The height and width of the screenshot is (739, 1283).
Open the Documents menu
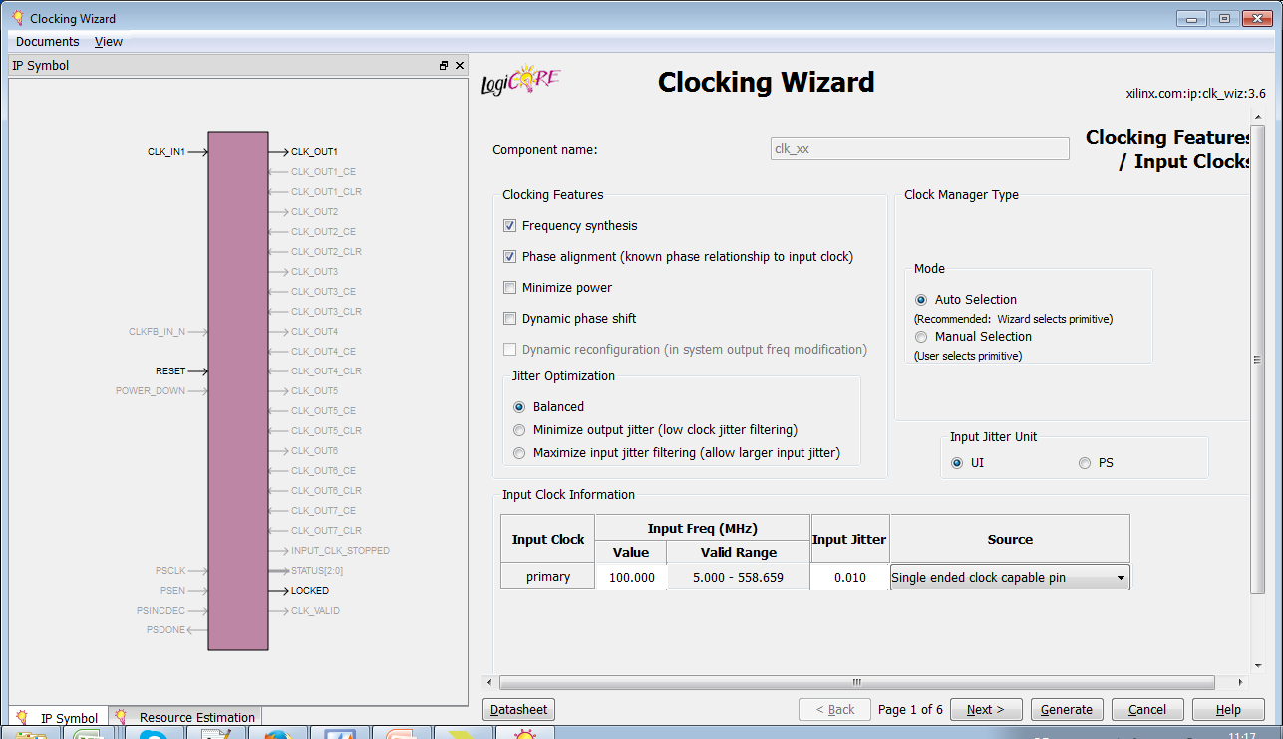coord(47,42)
